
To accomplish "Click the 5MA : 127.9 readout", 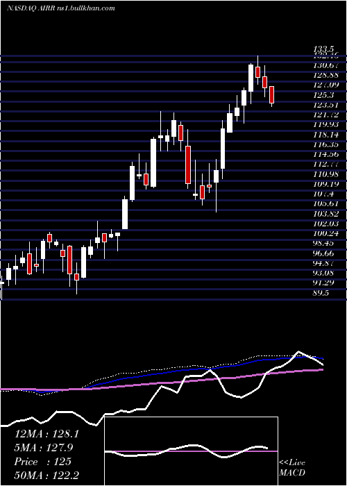I will pos(44,448).
